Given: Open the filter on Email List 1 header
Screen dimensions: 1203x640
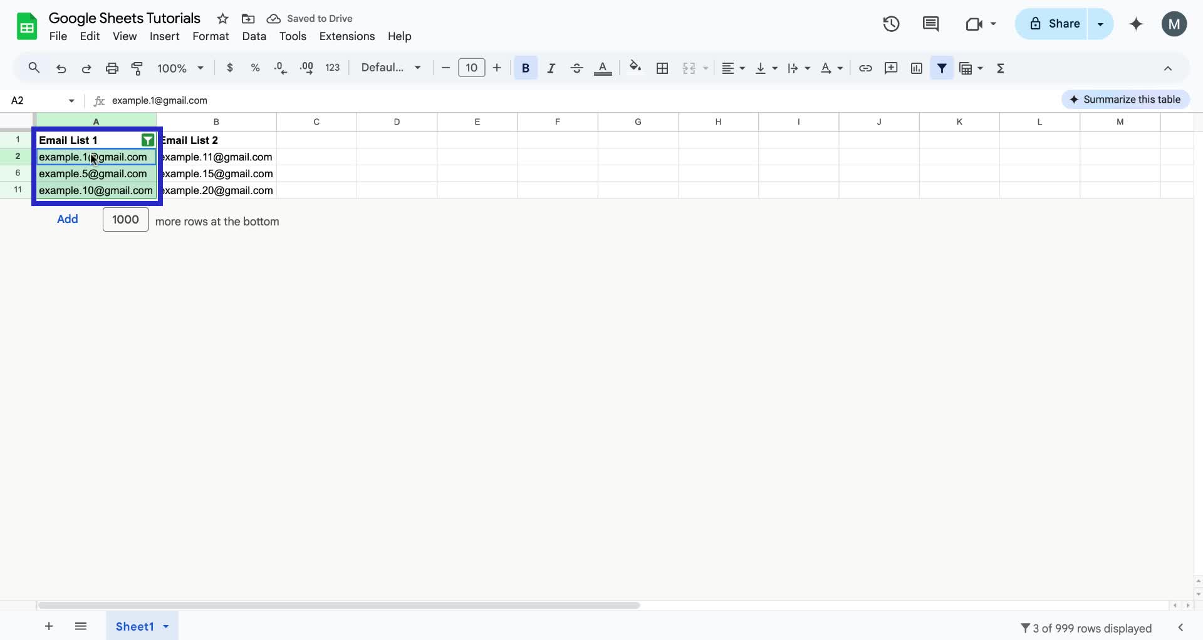Looking at the screenshot, I should pyautogui.click(x=148, y=140).
